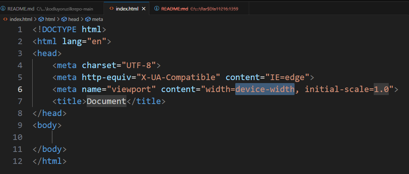The height and width of the screenshot is (174, 409).
Task: Click the lang attribute on line 2
Action: [x=72, y=42]
